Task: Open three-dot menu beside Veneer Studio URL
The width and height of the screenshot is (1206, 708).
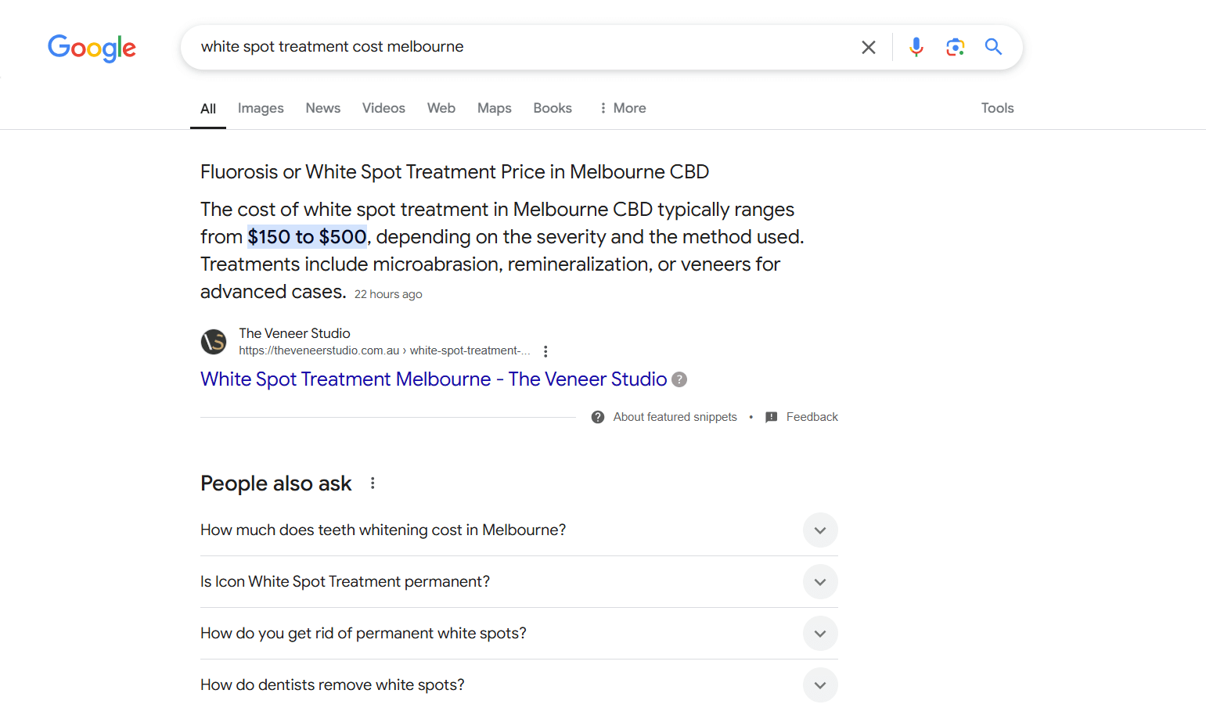Action: [545, 351]
